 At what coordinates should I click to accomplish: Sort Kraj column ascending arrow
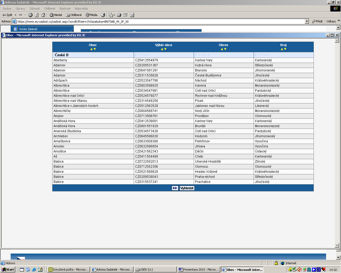(282, 49)
